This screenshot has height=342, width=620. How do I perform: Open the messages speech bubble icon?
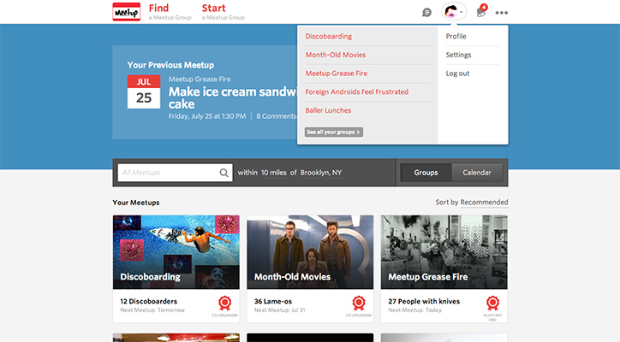[x=426, y=13]
